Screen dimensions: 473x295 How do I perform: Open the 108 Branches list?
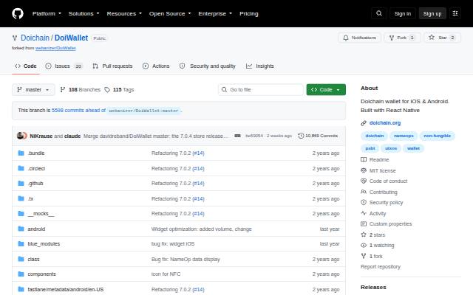[x=81, y=90]
